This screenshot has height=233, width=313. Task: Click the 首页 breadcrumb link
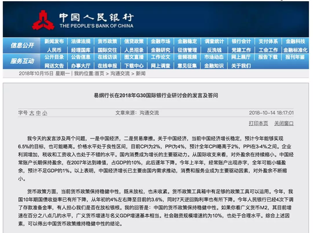(x=100, y=73)
